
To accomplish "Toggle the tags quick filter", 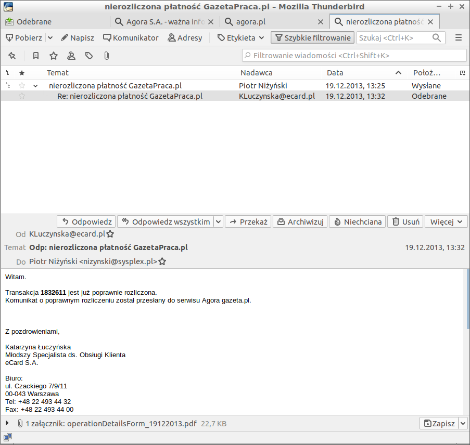I will (88, 56).
